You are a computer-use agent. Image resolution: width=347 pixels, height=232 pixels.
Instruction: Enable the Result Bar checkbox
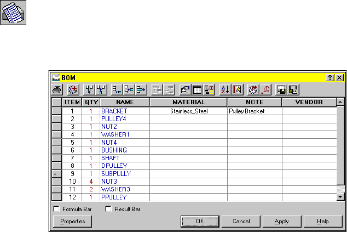tap(108, 209)
